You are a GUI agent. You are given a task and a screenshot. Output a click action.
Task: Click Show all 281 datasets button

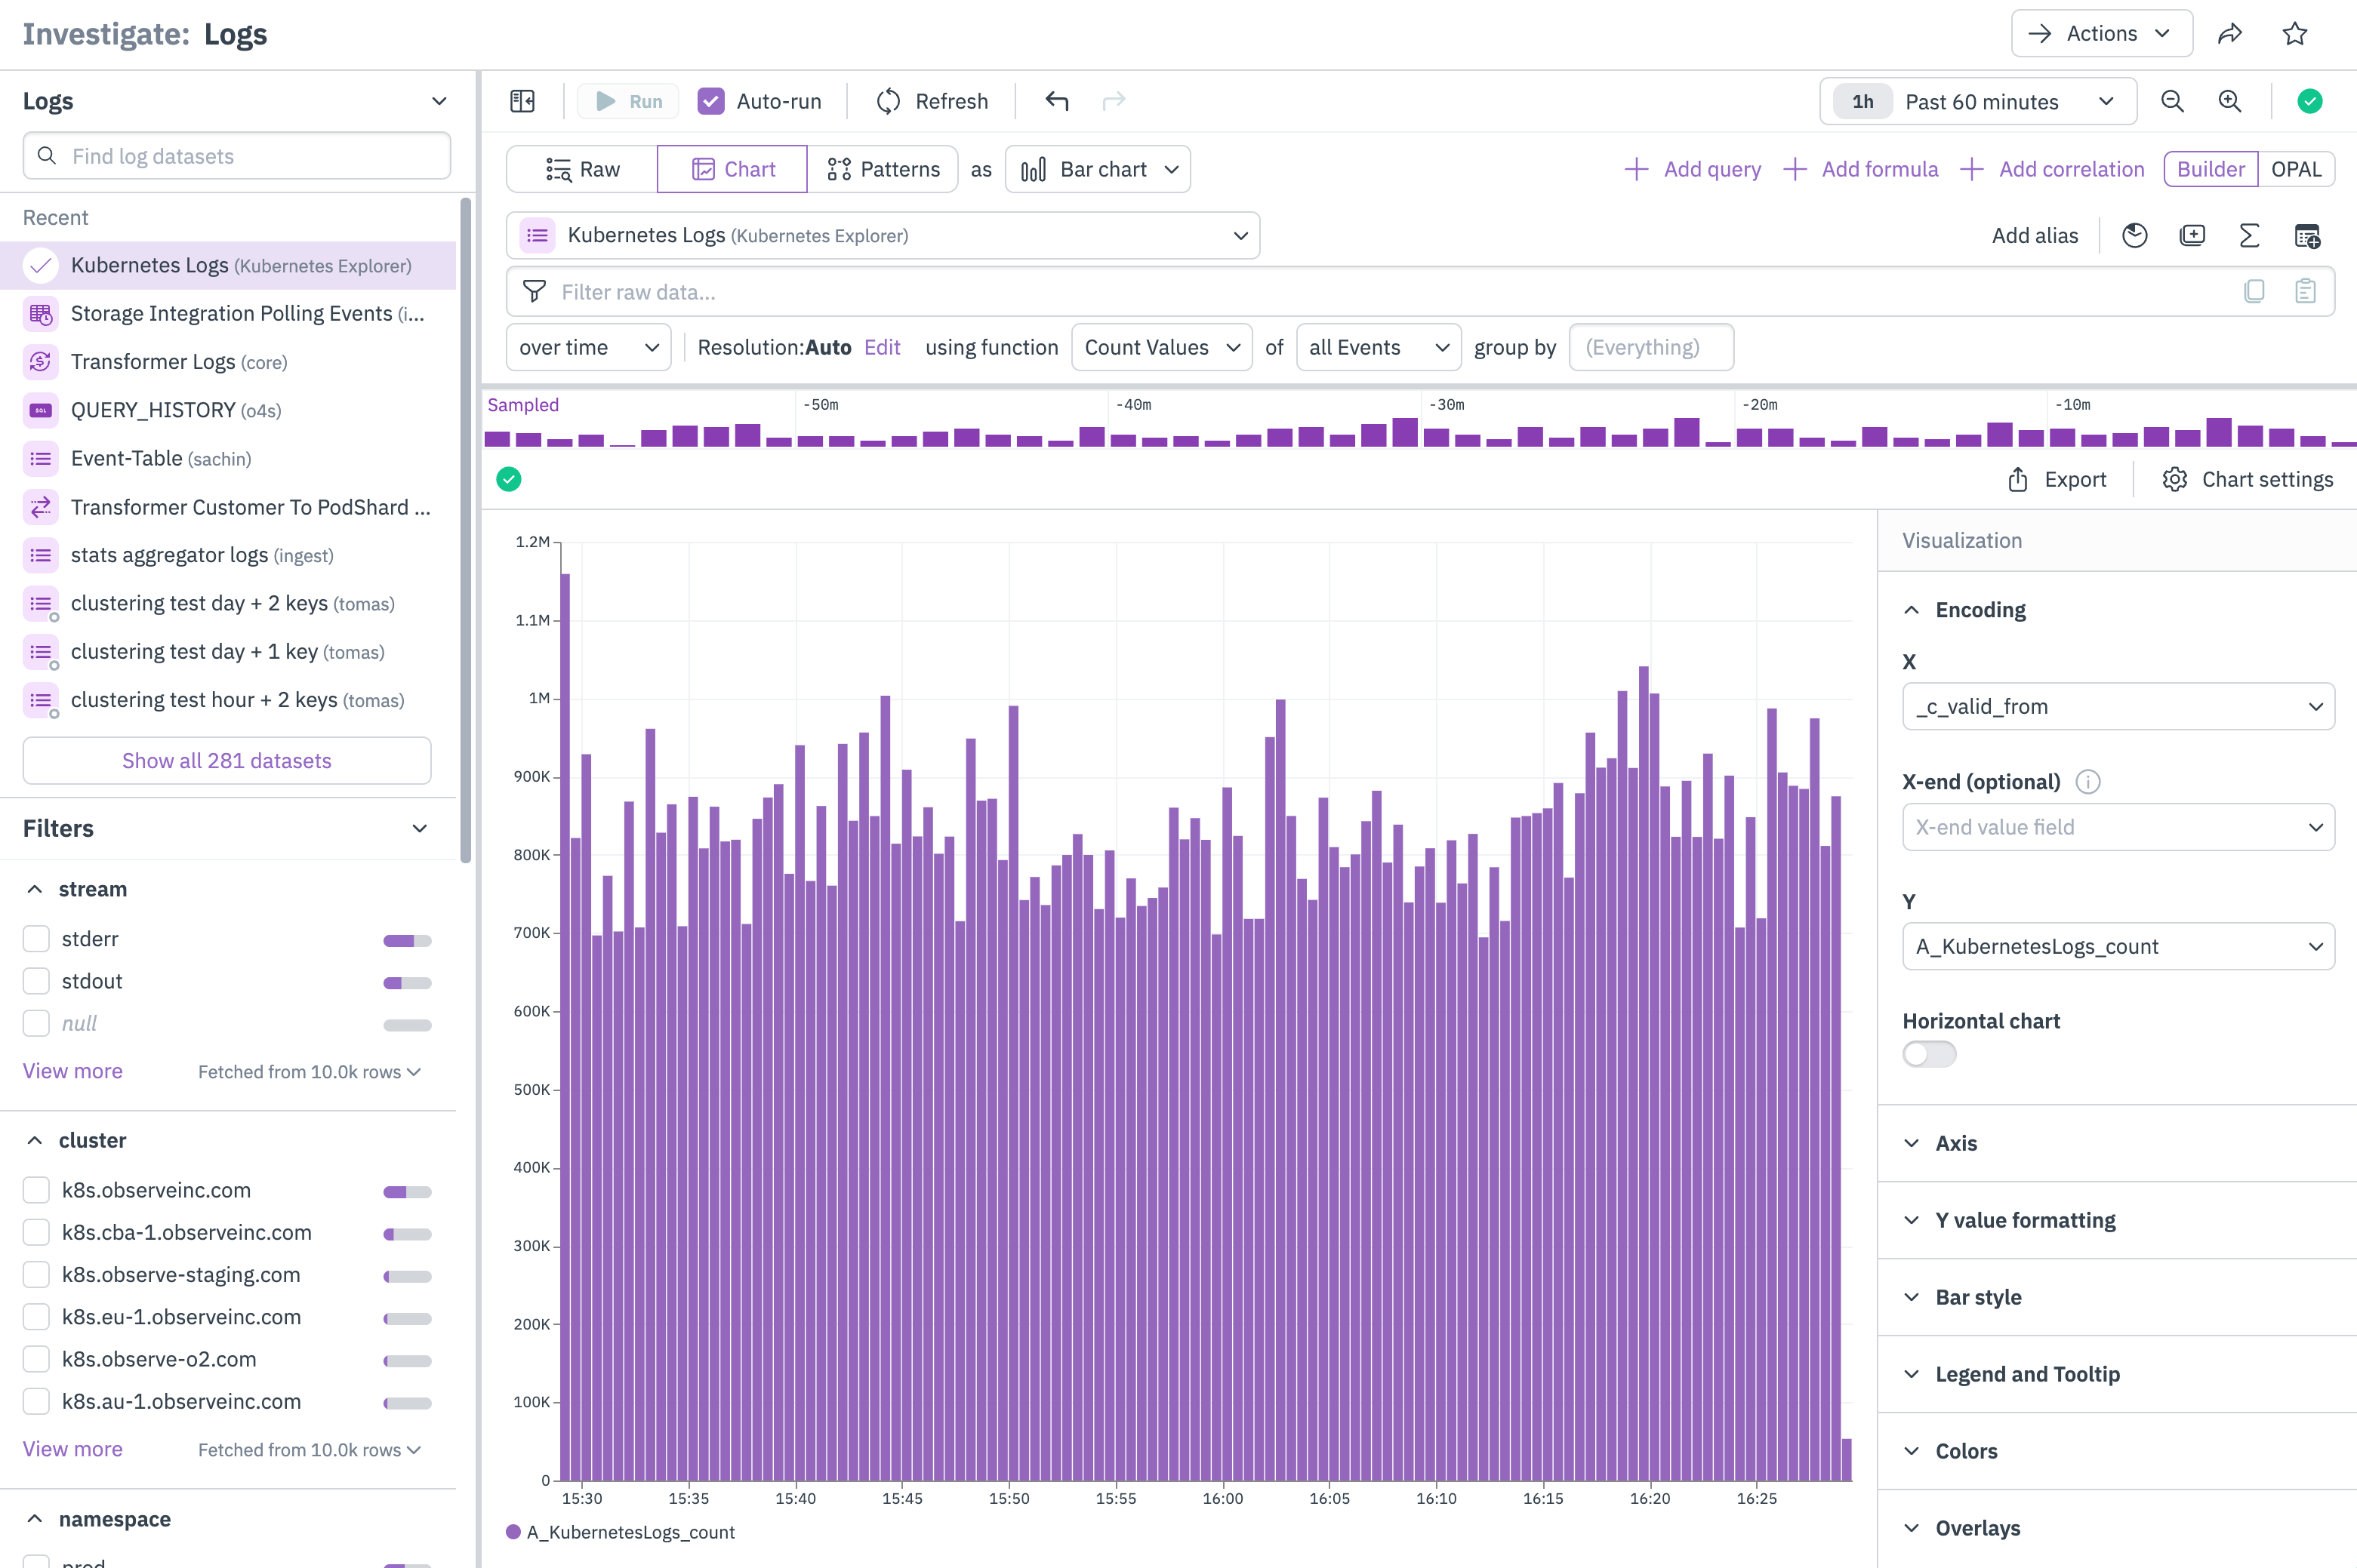click(227, 760)
